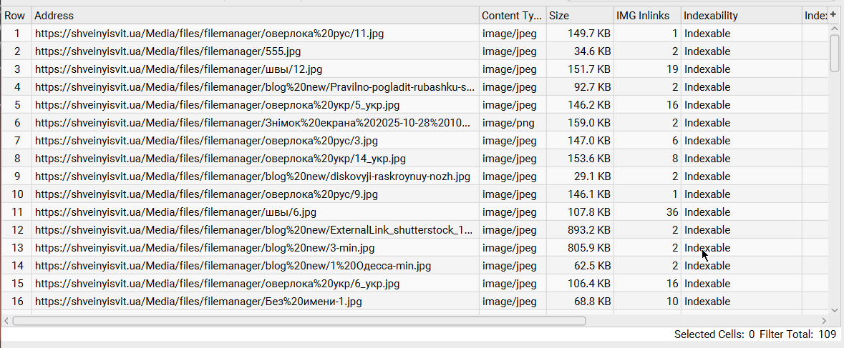
Task: Click the horizontal scrollbar thumb
Action: (x=299, y=321)
